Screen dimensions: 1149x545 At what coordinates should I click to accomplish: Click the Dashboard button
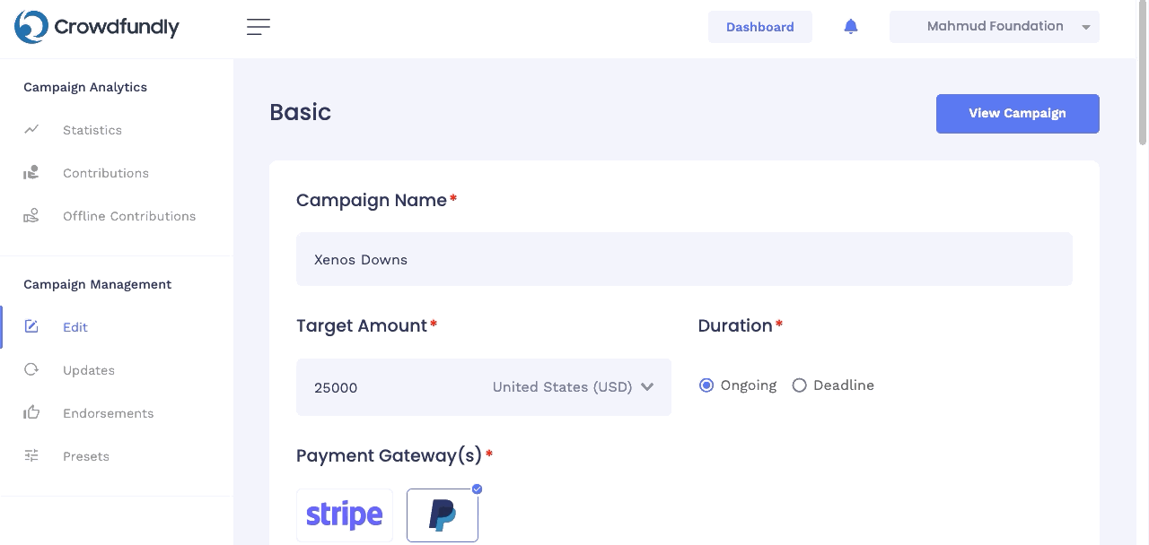click(x=760, y=27)
